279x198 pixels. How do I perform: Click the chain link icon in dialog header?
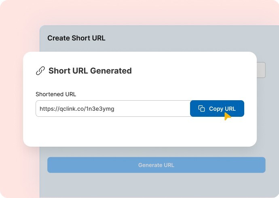(x=40, y=71)
